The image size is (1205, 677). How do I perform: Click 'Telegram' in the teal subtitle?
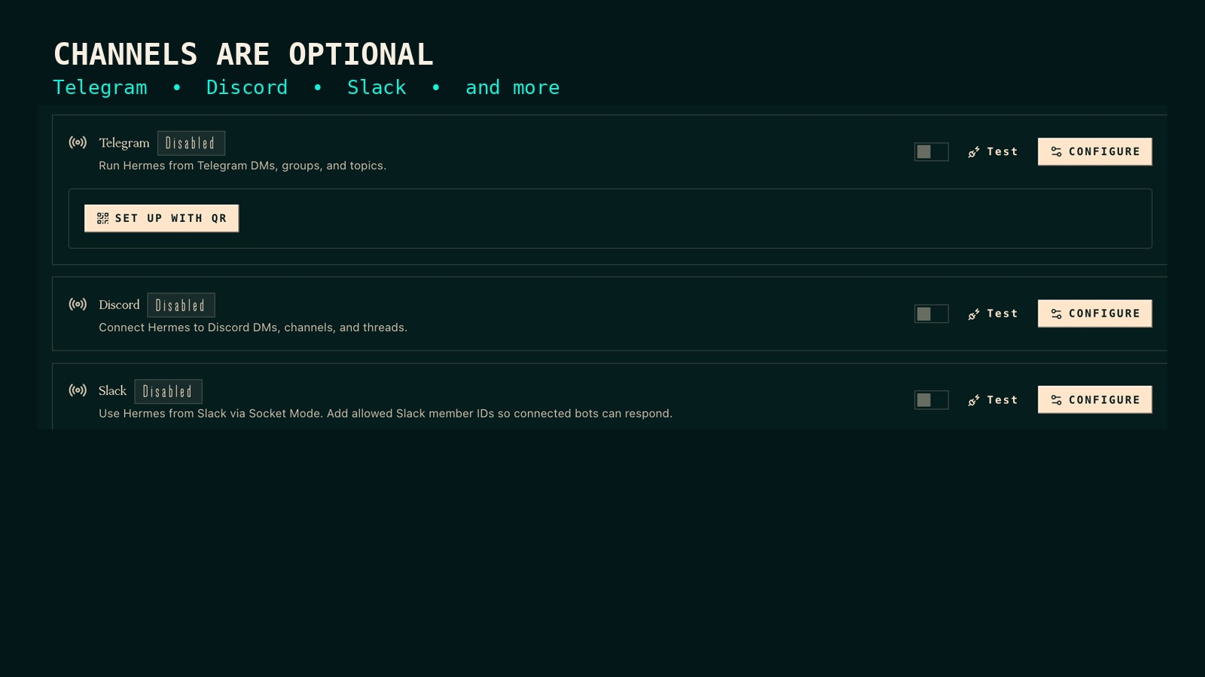coord(100,88)
